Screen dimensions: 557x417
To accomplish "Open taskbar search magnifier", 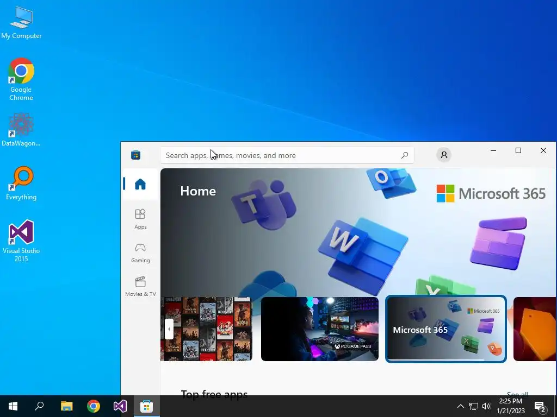I will pyautogui.click(x=39, y=406).
